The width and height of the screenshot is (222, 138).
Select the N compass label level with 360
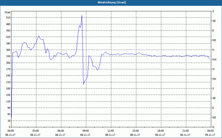pos(213,50)
